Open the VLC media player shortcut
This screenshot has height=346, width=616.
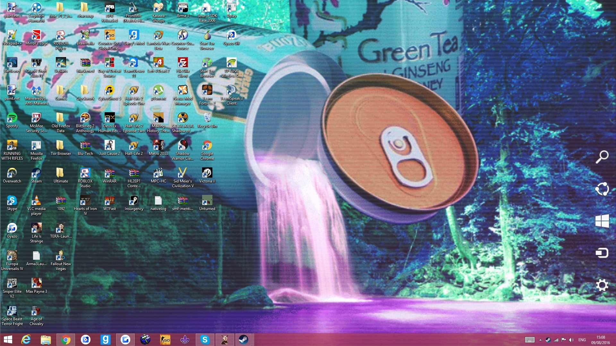[37, 205]
